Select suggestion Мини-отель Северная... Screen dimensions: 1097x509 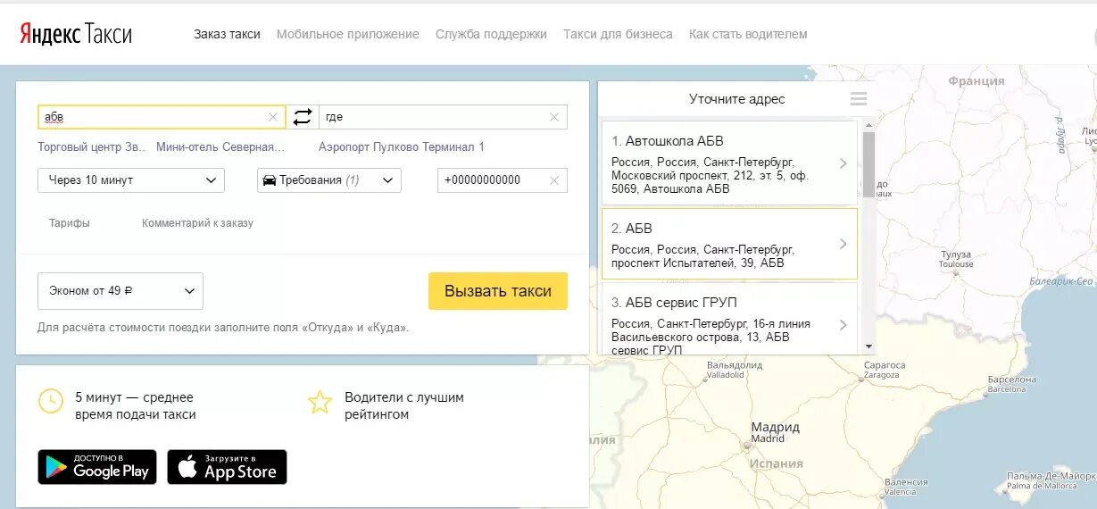tap(220, 147)
